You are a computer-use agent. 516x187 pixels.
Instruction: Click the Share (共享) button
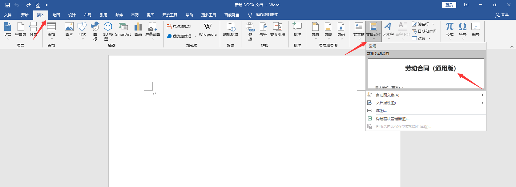[x=502, y=15]
